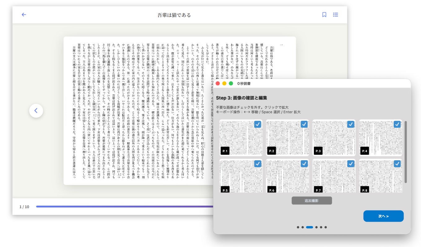The width and height of the screenshot is (421, 247).
Task: Click the 0秒読書 window title
Action: point(244,83)
